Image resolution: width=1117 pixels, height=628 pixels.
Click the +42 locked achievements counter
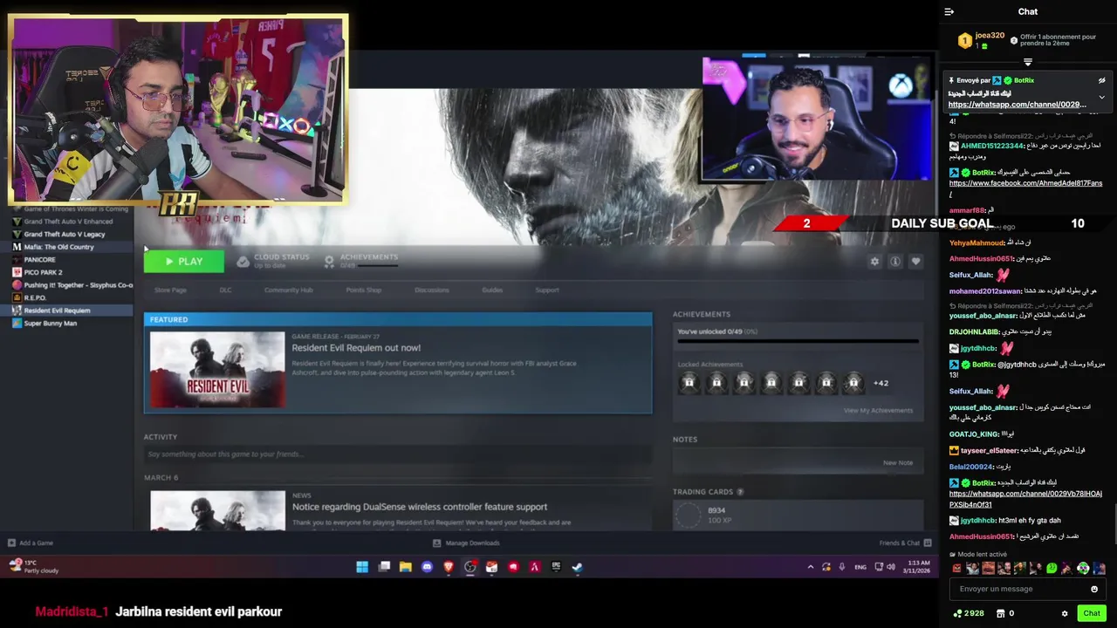coord(881,383)
